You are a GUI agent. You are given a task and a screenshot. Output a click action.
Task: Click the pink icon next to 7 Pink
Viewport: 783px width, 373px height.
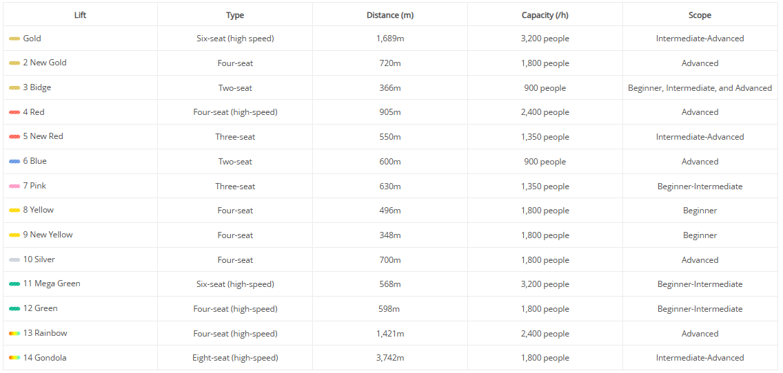tap(14, 186)
